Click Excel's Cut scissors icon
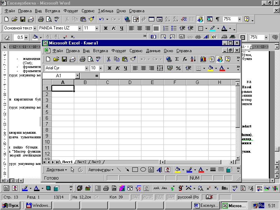This screenshot has height=210, width=280. click(x=108, y=59)
